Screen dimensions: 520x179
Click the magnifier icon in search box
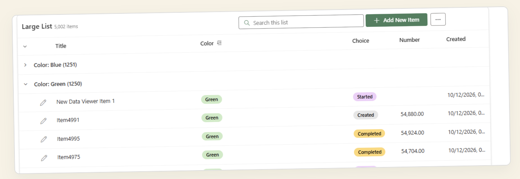246,23
